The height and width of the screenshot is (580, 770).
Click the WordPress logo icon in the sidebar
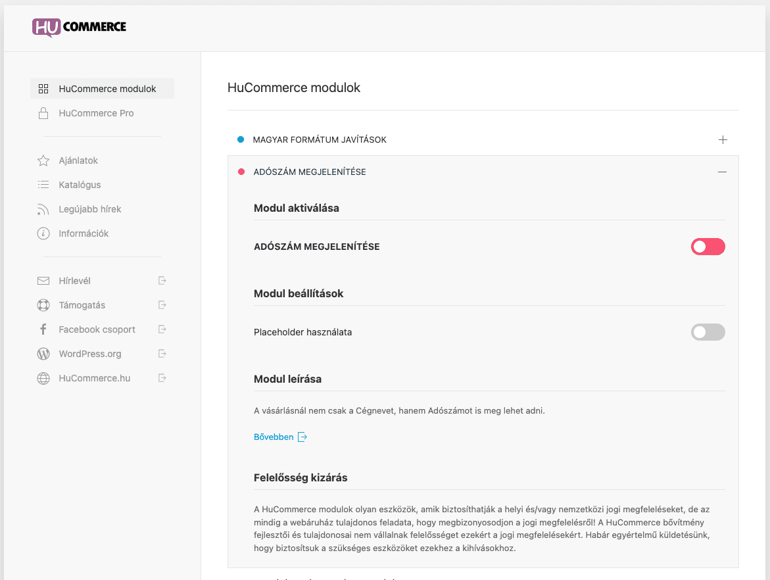point(43,354)
